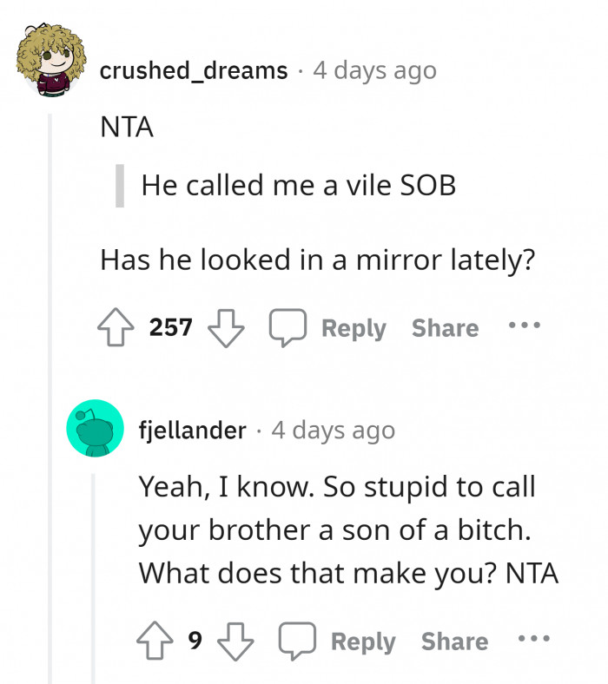Open more options for crushed_dreams comment

pos(525,327)
